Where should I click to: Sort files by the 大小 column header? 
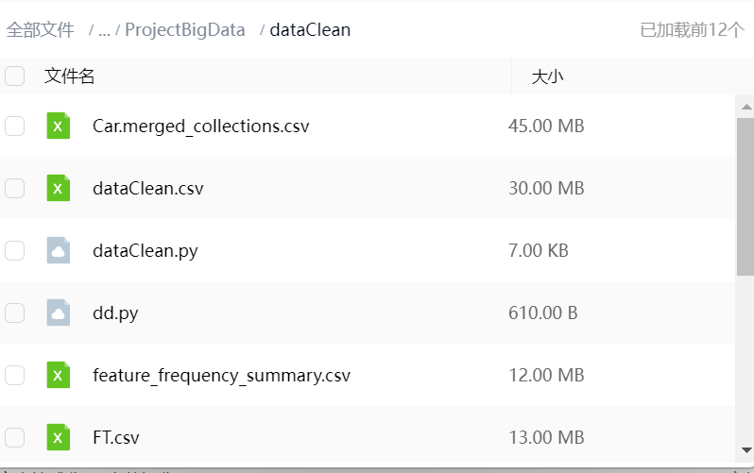pos(547,76)
